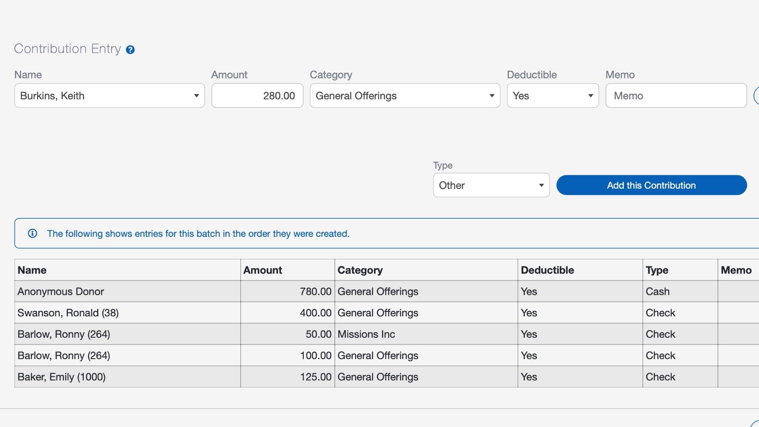Click the Amount field showing 280.00
The height and width of the screenshot is (427, 759).
tap(257, 95)
